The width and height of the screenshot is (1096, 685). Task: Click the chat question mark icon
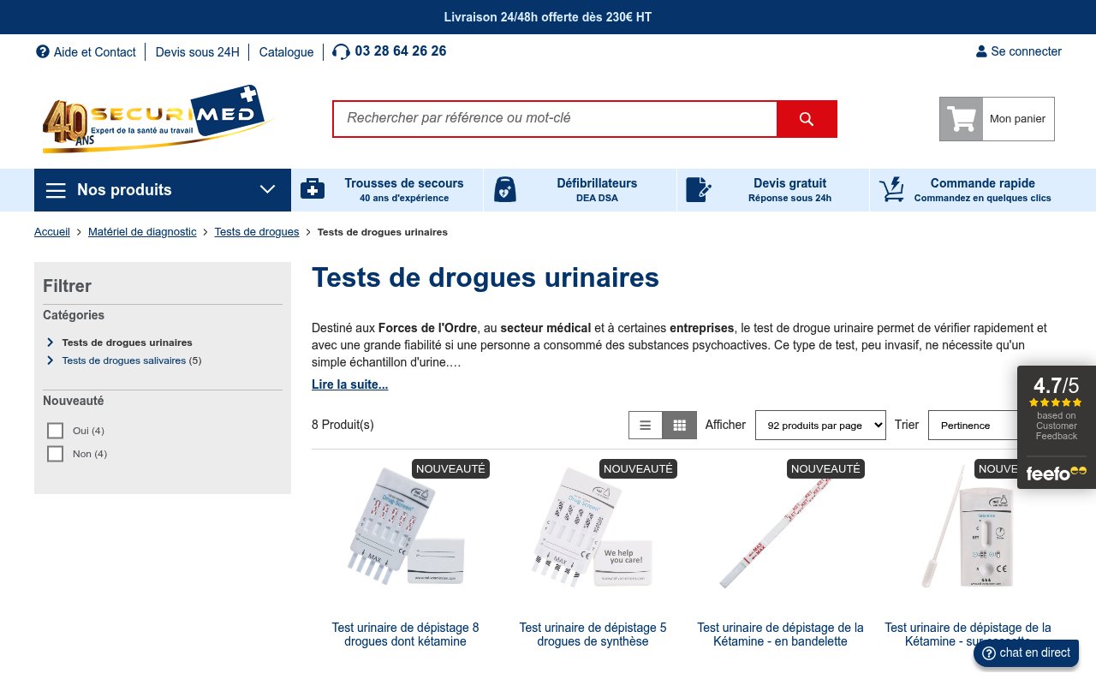coord(989,653)
